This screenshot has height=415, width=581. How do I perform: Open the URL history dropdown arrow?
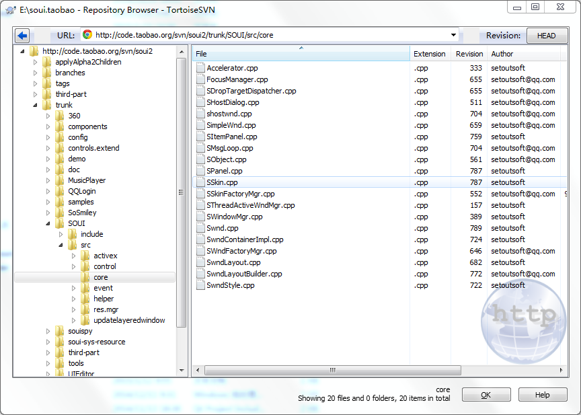(453, 35)
